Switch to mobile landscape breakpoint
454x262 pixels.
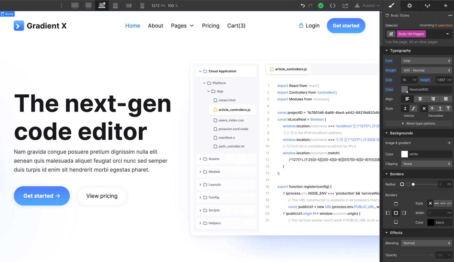(x=129, y=5)
